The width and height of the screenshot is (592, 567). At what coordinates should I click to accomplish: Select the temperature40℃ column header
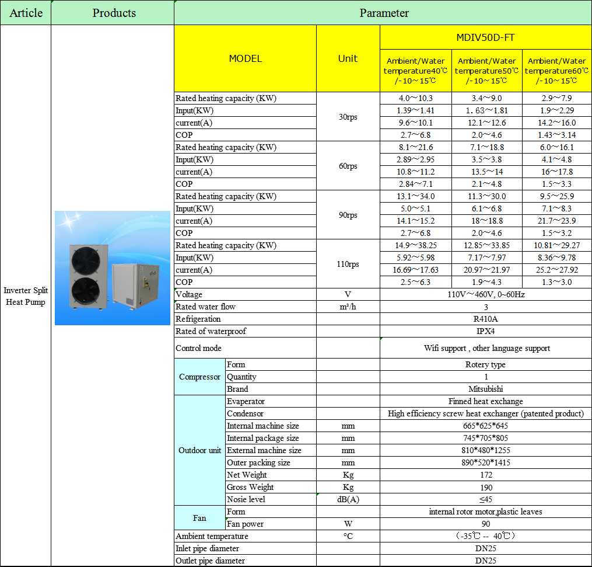click(x=416, y=71)
